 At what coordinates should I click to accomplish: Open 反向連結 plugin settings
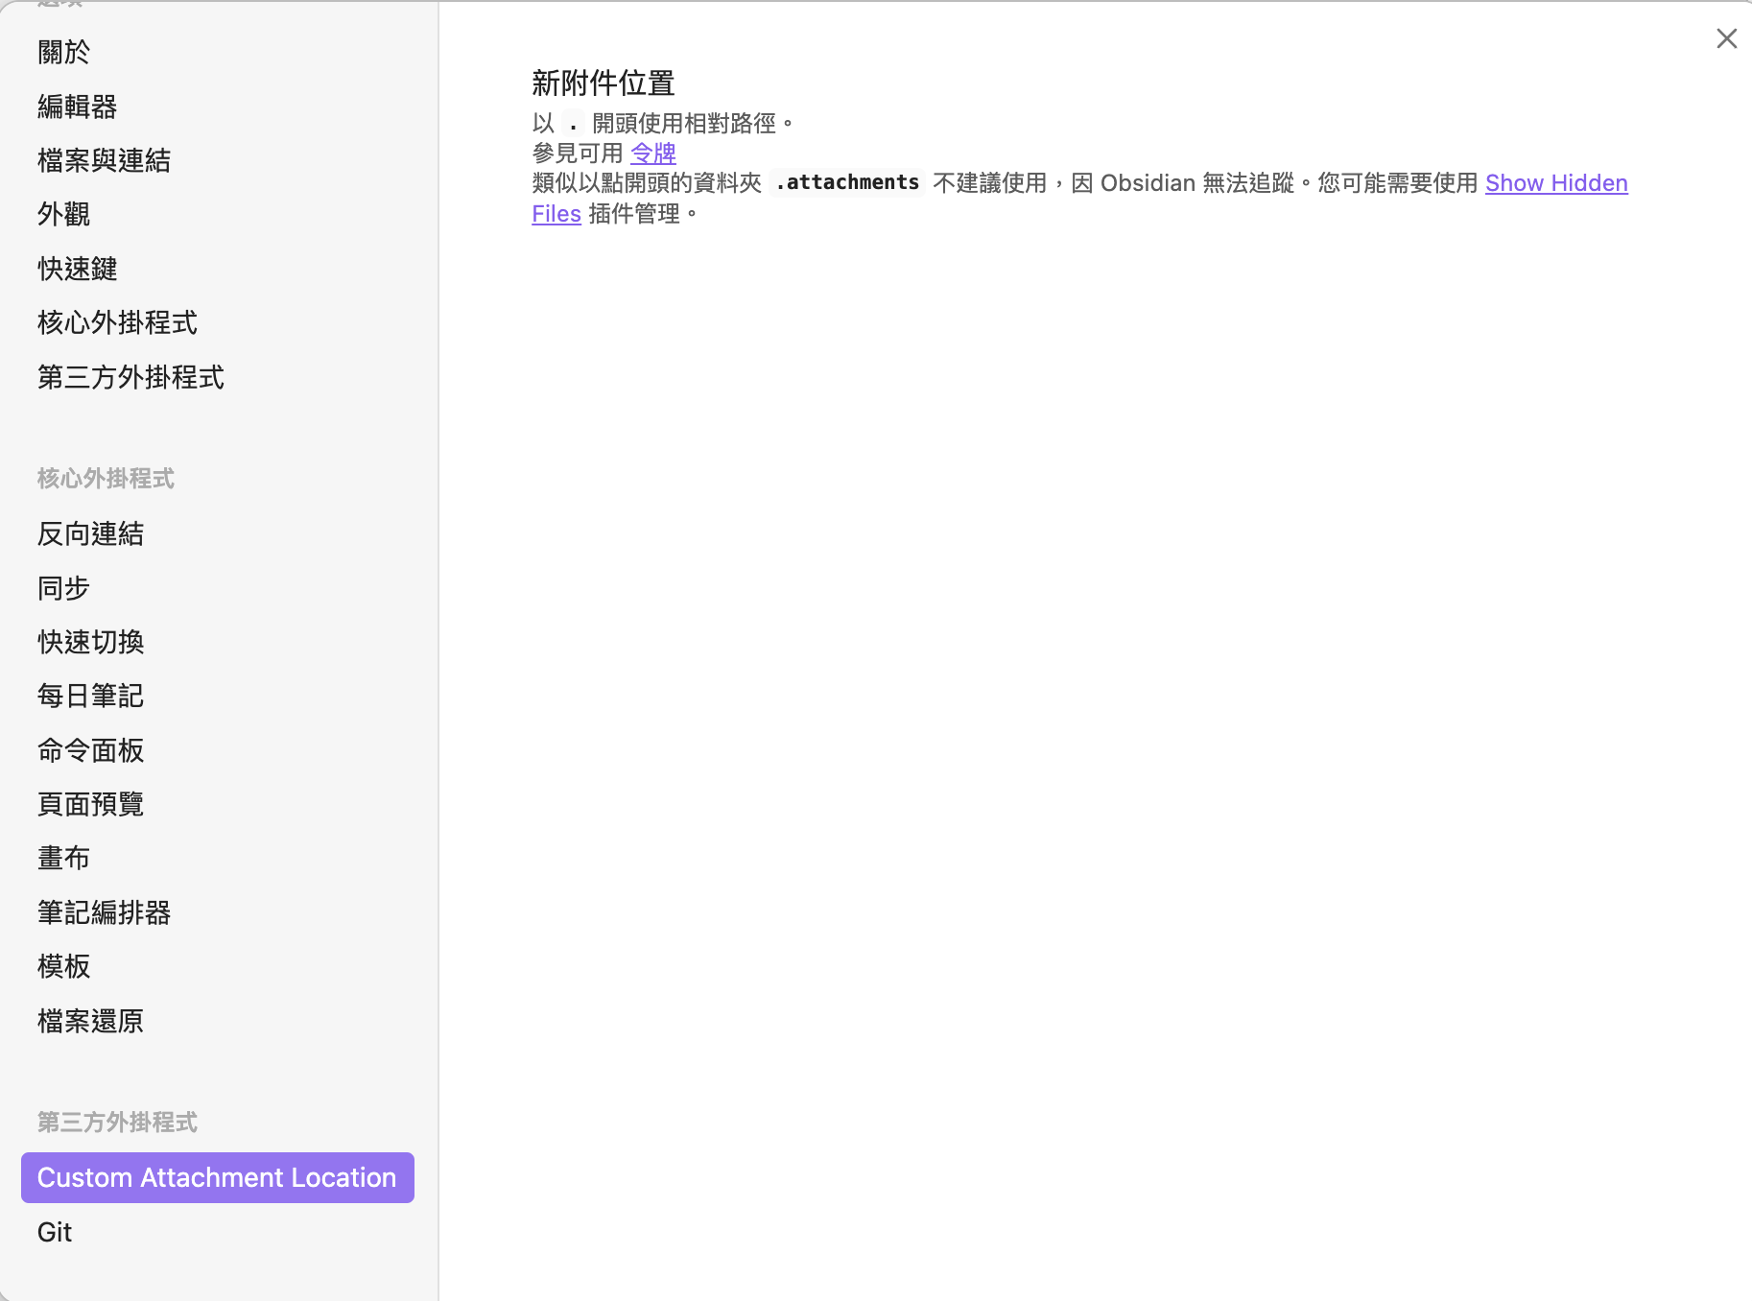[90, 533]
